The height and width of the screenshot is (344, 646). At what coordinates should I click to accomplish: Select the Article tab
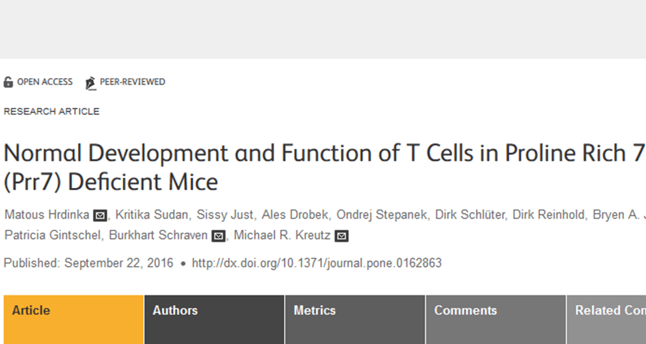(x=30, y=311)
